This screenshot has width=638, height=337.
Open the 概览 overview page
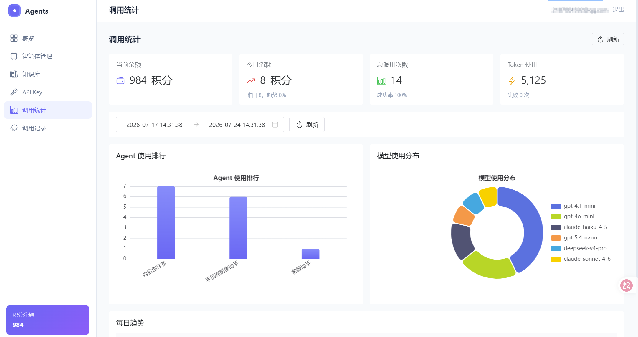tap(48, 38)
